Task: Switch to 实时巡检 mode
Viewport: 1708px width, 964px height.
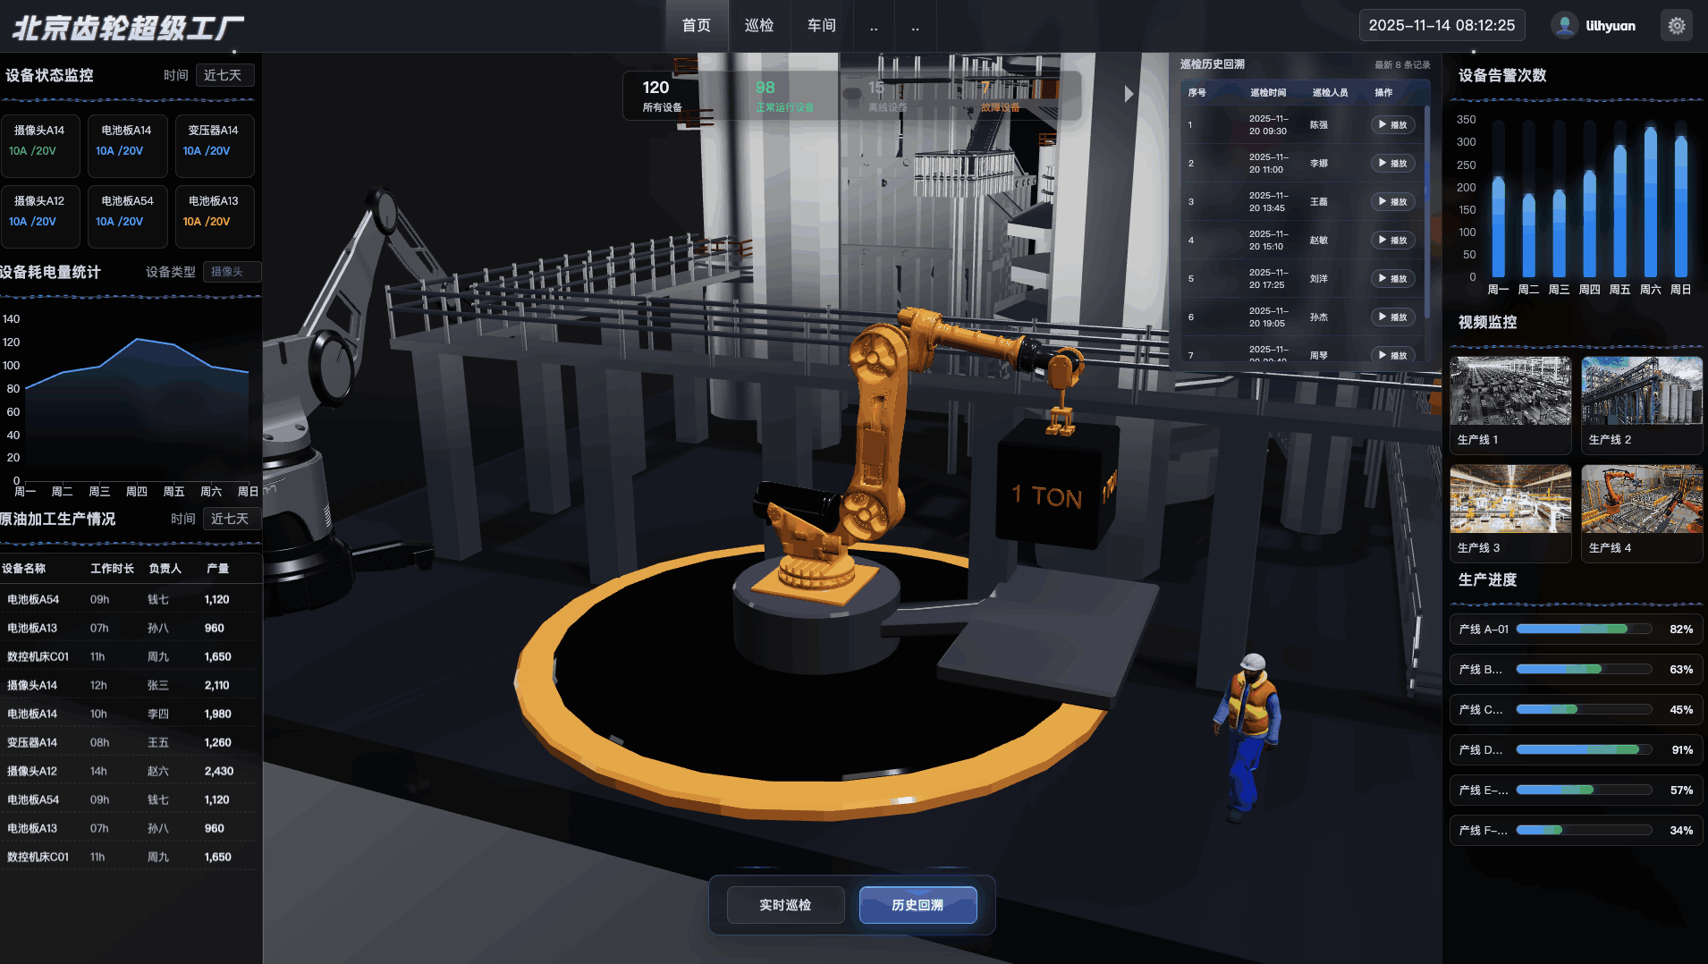Action: (x=785, y=905)
